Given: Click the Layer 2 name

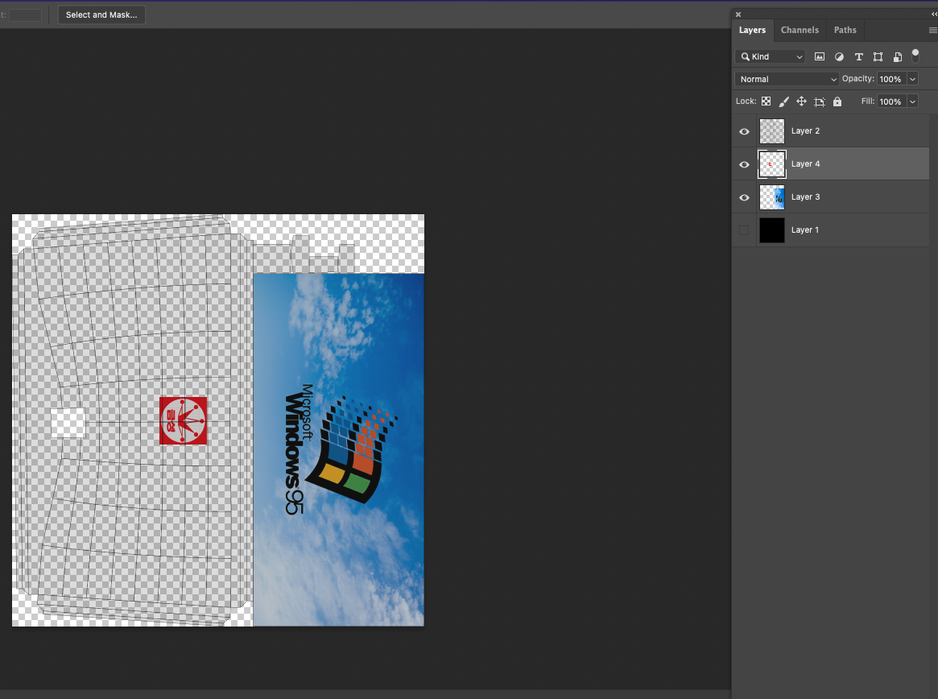Looking at the screenshot, I should point(805,131).
